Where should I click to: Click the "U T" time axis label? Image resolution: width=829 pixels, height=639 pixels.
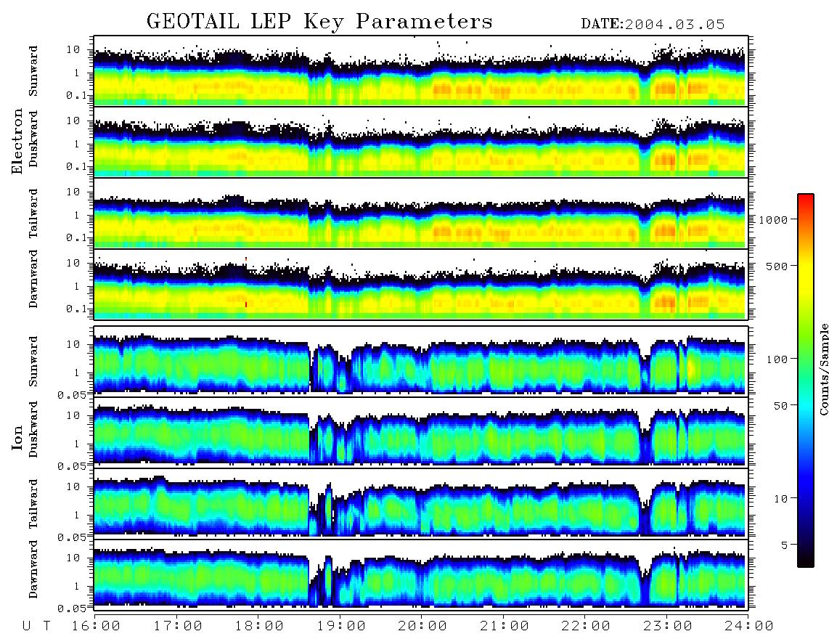tap(36, 626)
